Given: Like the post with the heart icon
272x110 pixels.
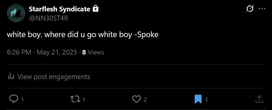Looking at the screenshot, I should point(136,99).
